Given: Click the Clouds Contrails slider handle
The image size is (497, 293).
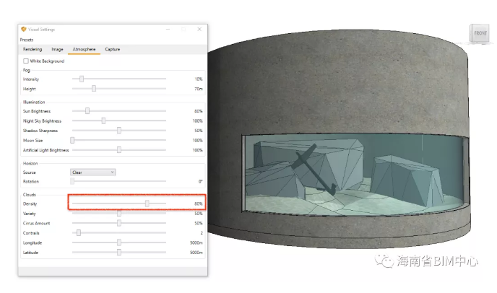Looking at the screenshot, I should tap(79, 233).
